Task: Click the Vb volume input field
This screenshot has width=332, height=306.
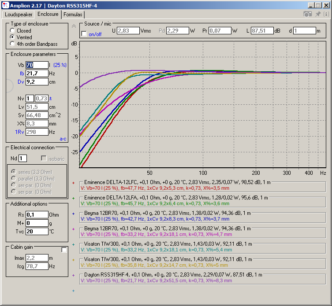Action: coord(37,65)
